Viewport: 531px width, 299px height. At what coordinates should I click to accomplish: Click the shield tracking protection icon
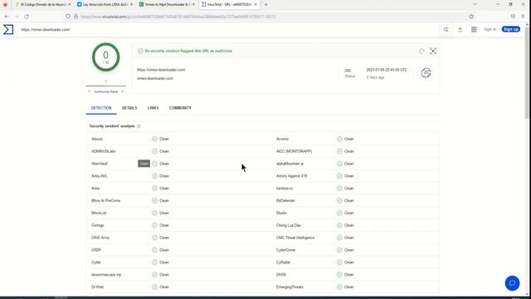coord(68,17)
